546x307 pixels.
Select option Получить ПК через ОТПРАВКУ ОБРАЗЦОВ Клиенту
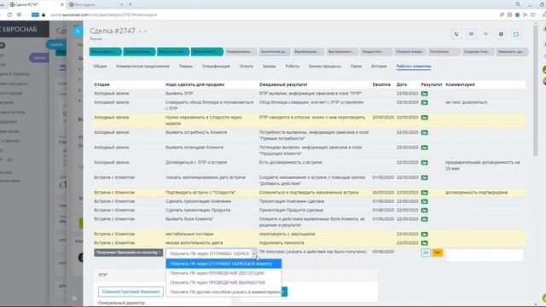pos(224,264)
